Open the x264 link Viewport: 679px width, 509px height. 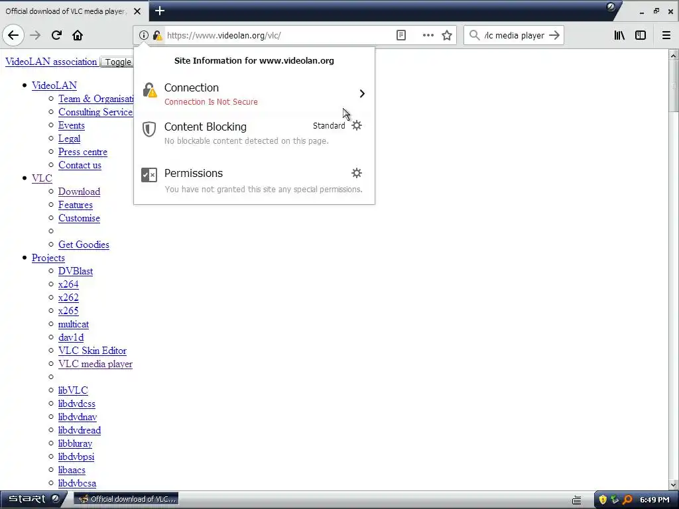pos(68,284)
